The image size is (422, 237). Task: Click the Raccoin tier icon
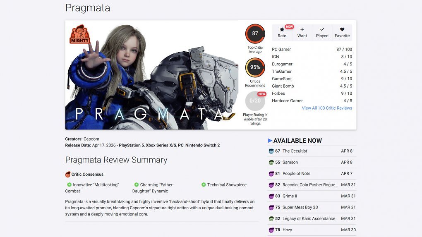coord(271,185)
